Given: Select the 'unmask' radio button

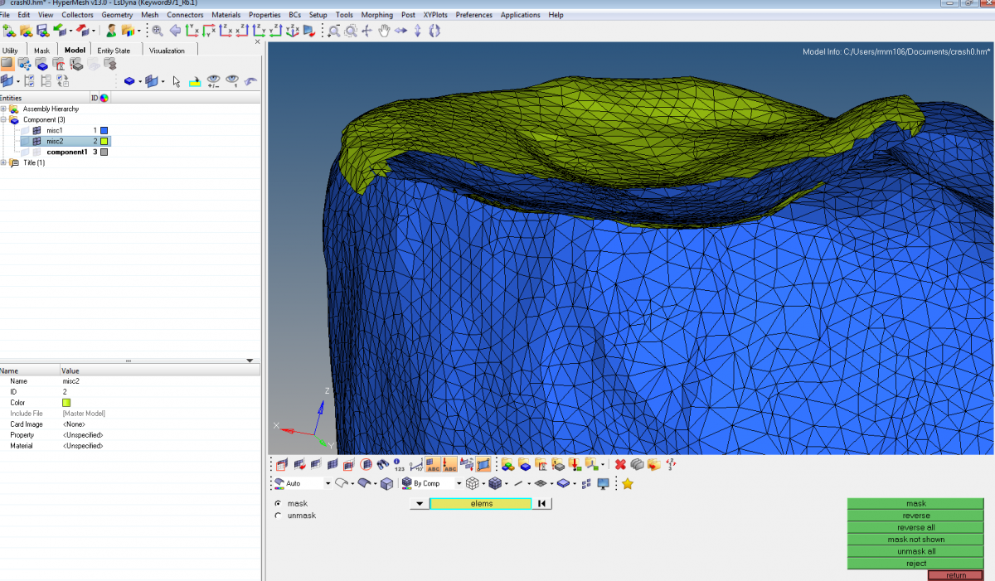Looking at the screenshot, I should [278, 514].
